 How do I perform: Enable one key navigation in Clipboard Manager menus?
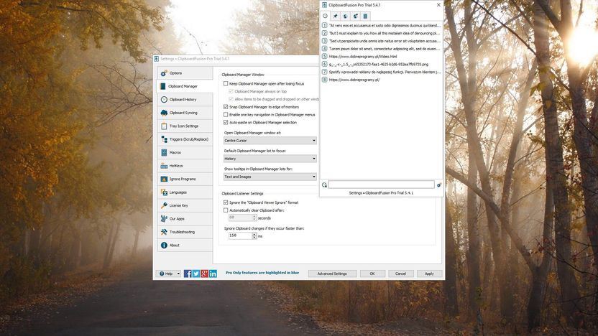[x=226, y=115]
